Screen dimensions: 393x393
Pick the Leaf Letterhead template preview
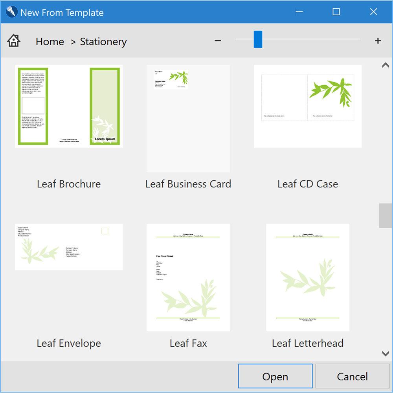pyautogui.click(x=308, y=277)
